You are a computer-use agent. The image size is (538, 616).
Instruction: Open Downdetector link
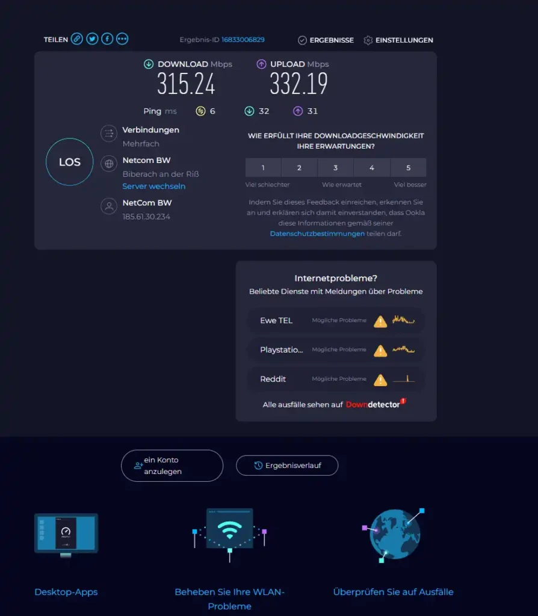click(376, 404)
